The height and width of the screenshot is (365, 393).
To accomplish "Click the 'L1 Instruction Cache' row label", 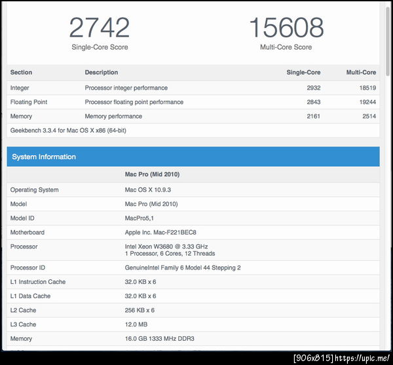I will [38, 282].
